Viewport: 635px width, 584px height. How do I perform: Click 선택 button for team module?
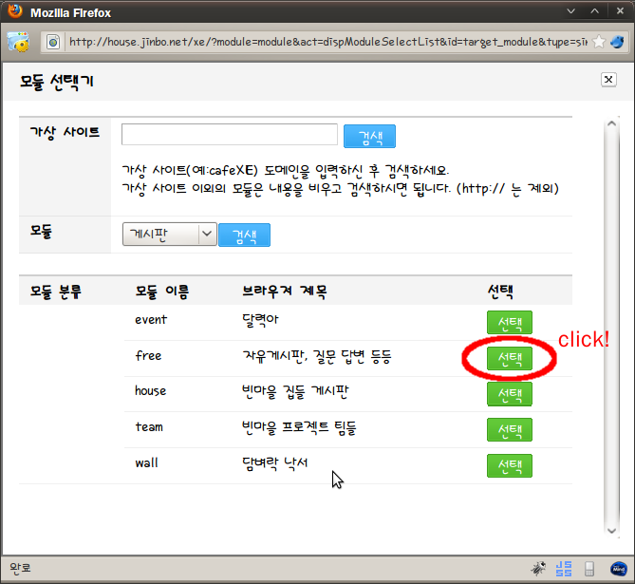tap(510, 429)
